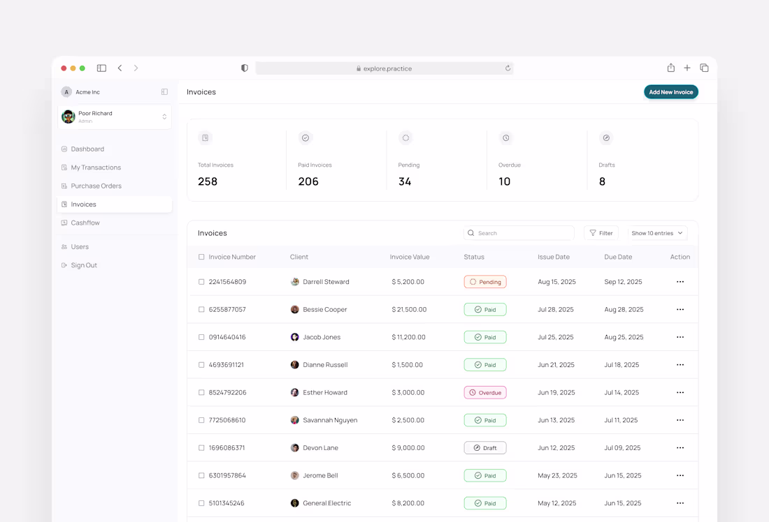Open actions menu for Jacob Jones invoice

pos(680,337)
